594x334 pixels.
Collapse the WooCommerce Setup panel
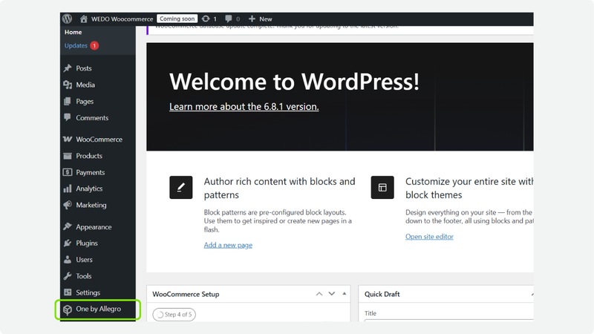345,294
